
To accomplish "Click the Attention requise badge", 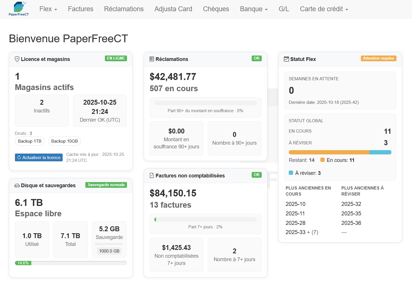I will [x=378, y=58].
